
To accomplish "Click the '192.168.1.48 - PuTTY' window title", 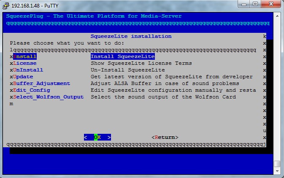I will 35,6.
